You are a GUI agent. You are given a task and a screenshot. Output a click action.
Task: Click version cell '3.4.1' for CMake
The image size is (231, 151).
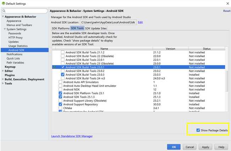156,108
